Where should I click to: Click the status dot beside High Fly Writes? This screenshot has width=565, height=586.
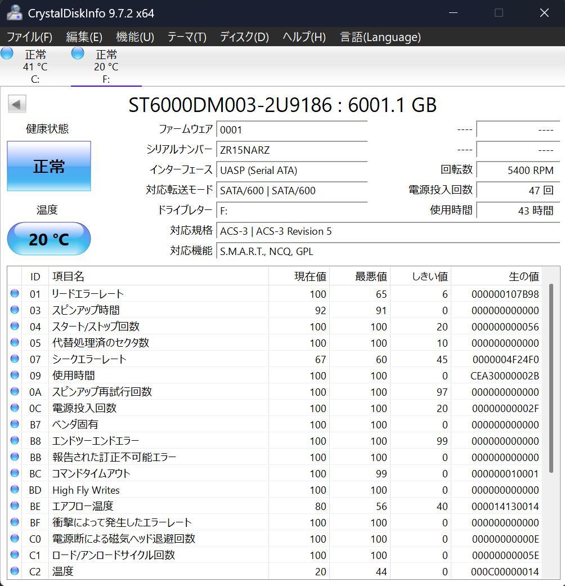point(14,490)
